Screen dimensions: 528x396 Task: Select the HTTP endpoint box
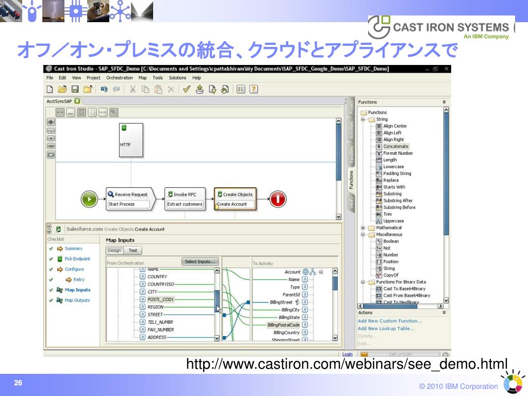[131, 140]
